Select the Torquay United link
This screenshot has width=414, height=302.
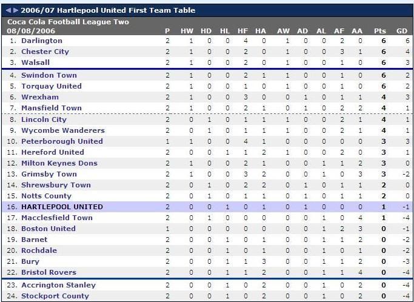coord(52,86)
